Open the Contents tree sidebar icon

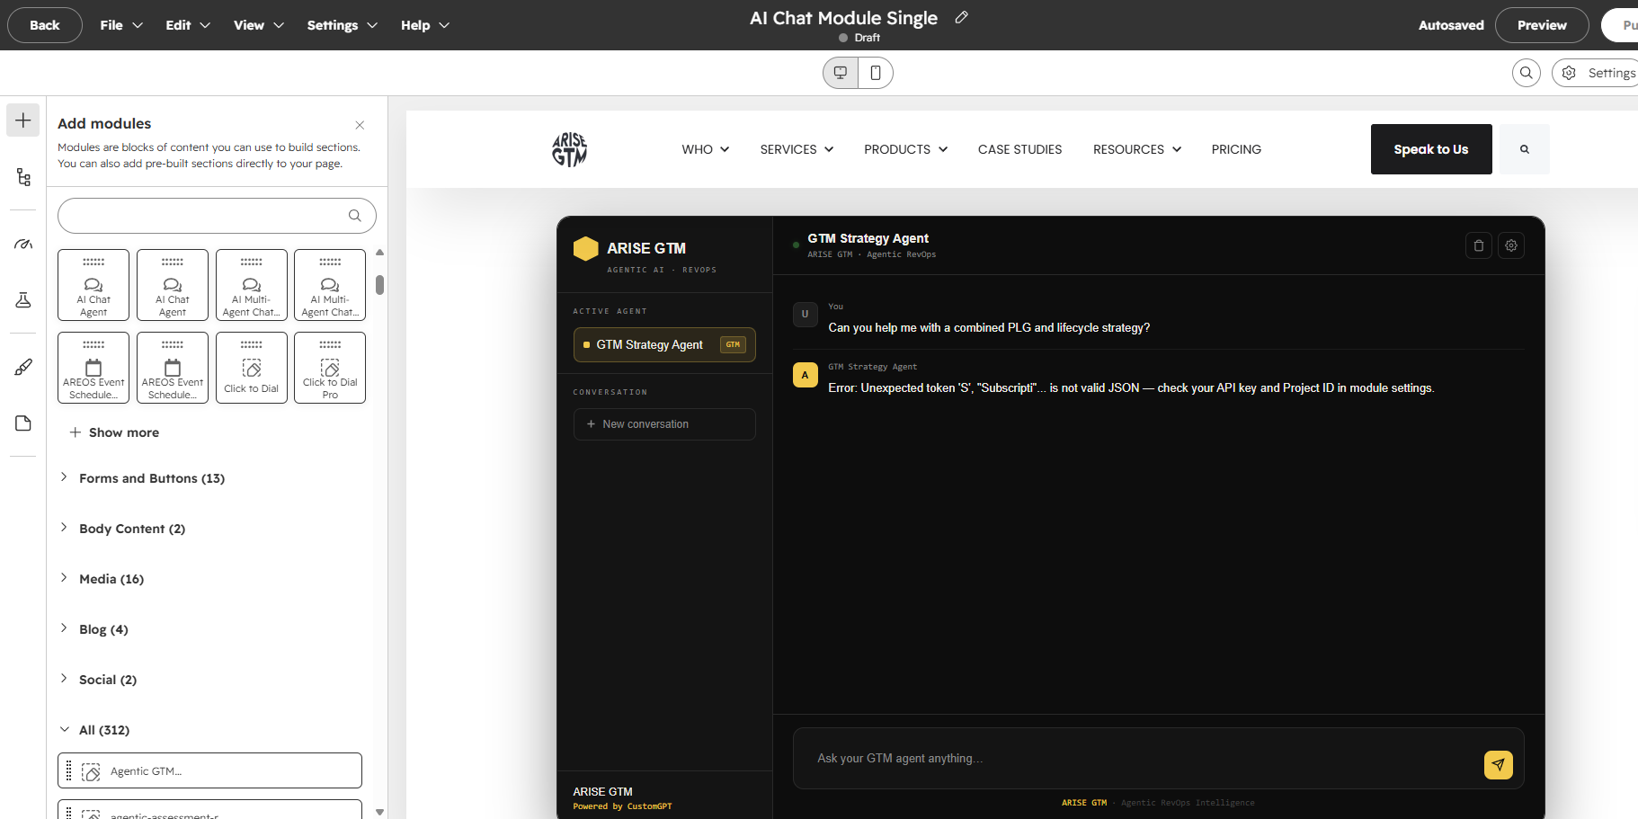pyautogui.click(x=23, y=177)
